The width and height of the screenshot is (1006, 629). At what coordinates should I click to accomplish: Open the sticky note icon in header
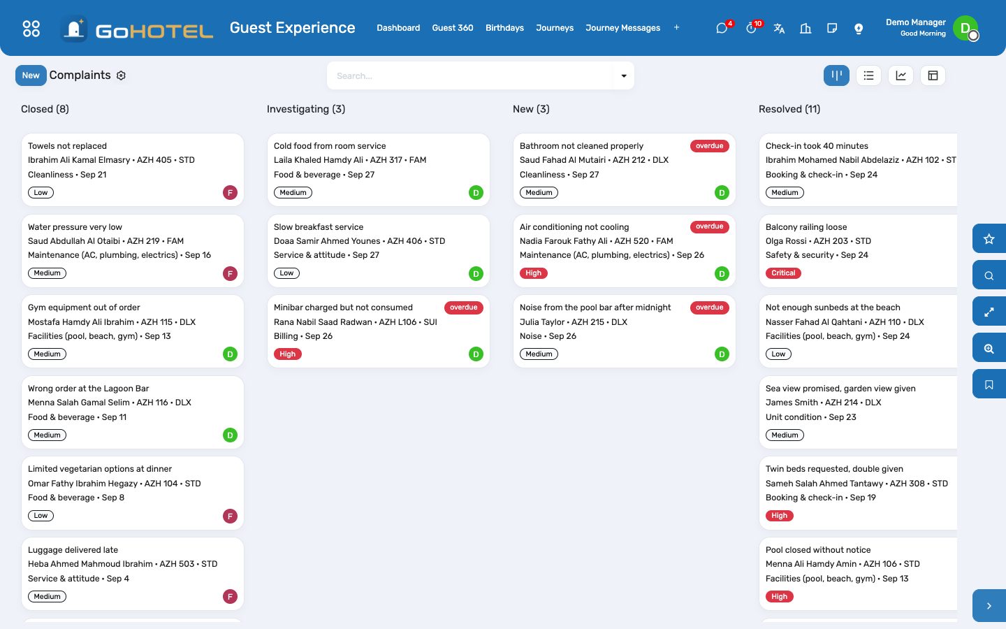[x=832, y=29]
